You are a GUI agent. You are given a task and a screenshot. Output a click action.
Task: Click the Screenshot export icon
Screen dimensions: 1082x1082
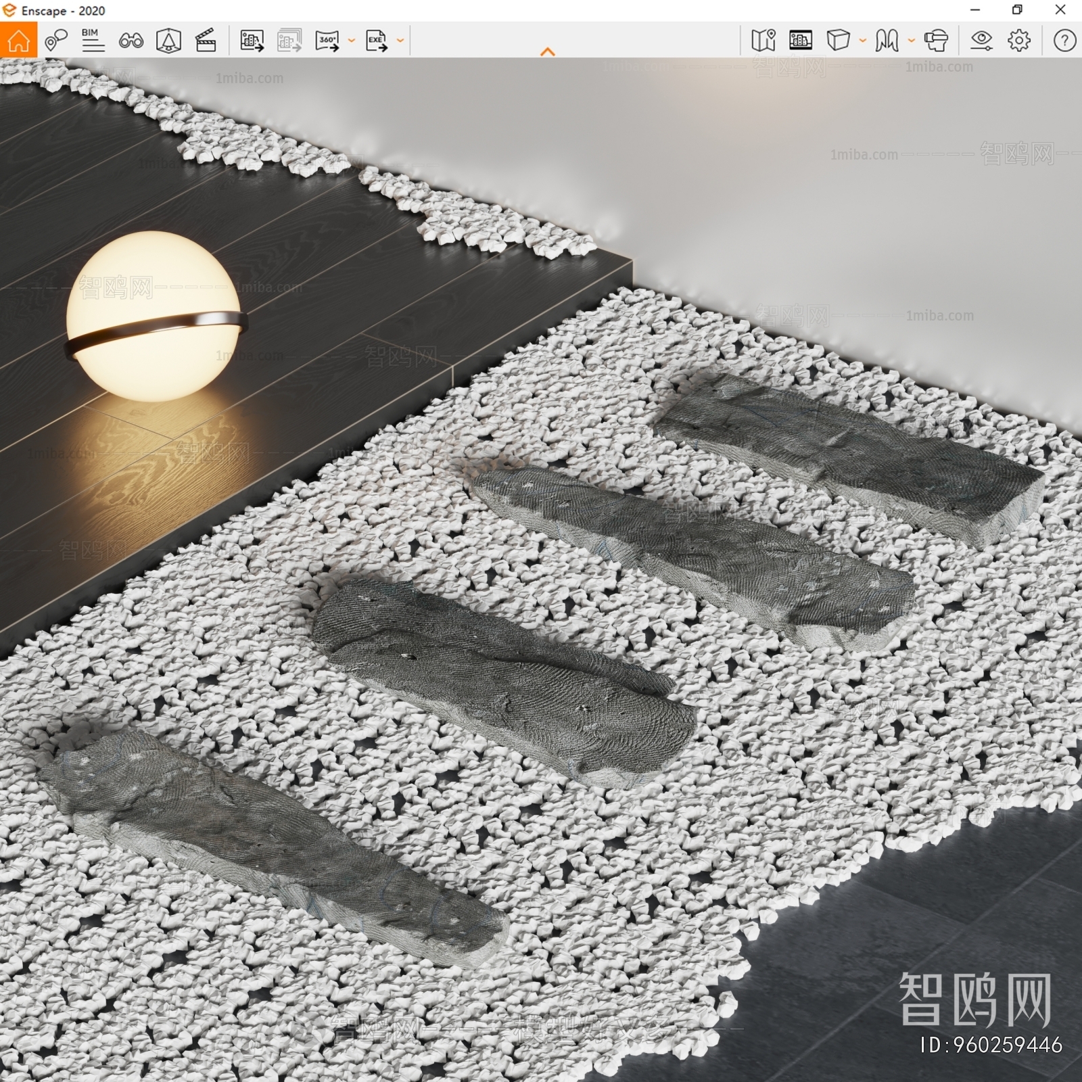pos(252,41)
